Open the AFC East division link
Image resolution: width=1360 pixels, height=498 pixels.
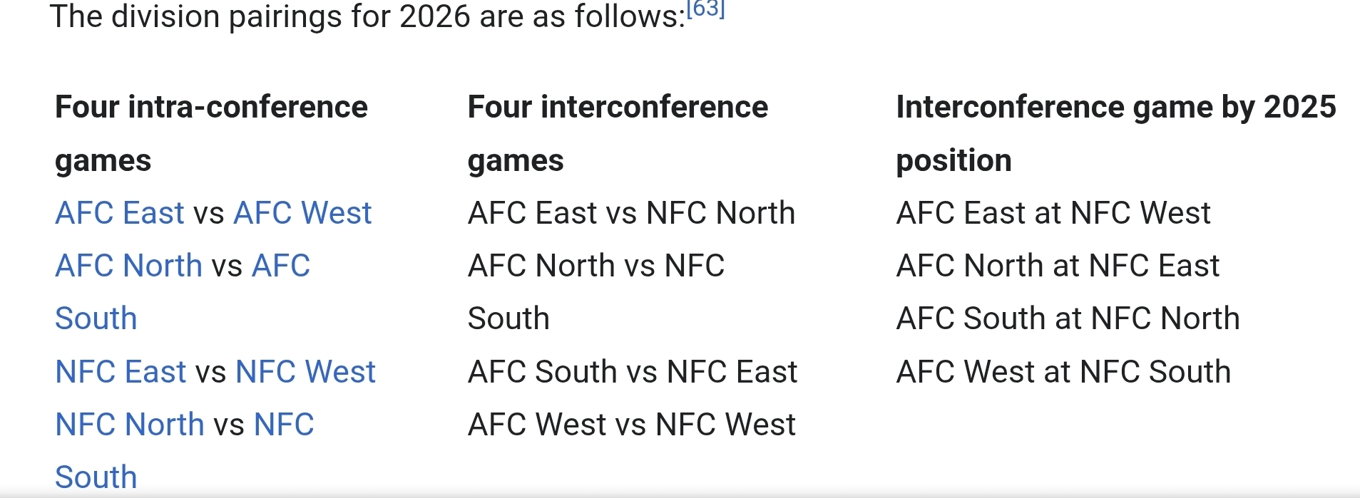120,213
